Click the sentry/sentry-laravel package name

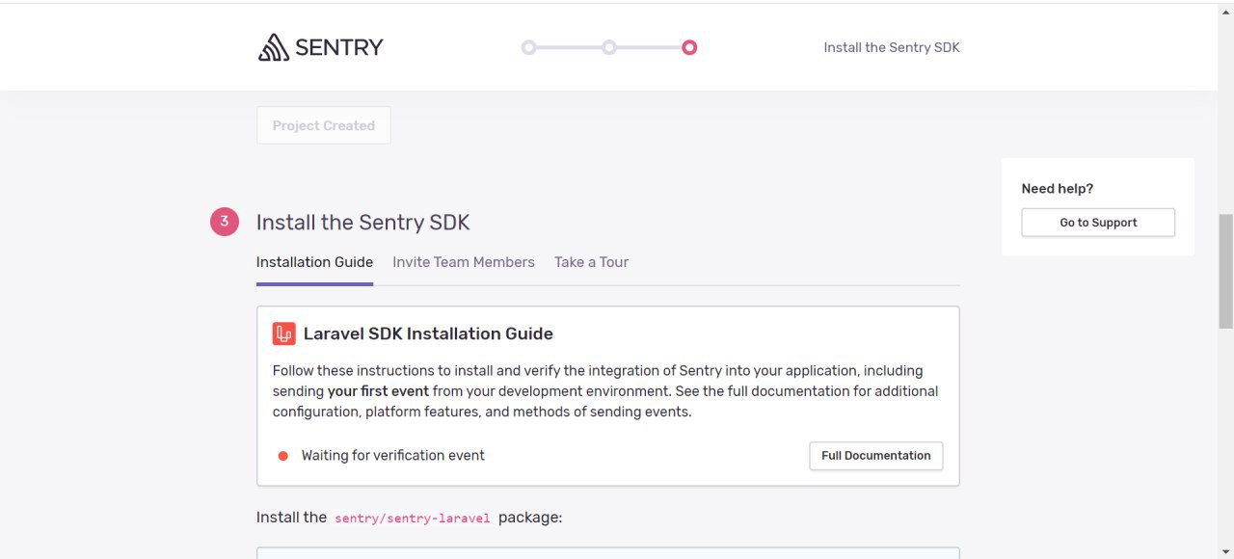point(413,519)
